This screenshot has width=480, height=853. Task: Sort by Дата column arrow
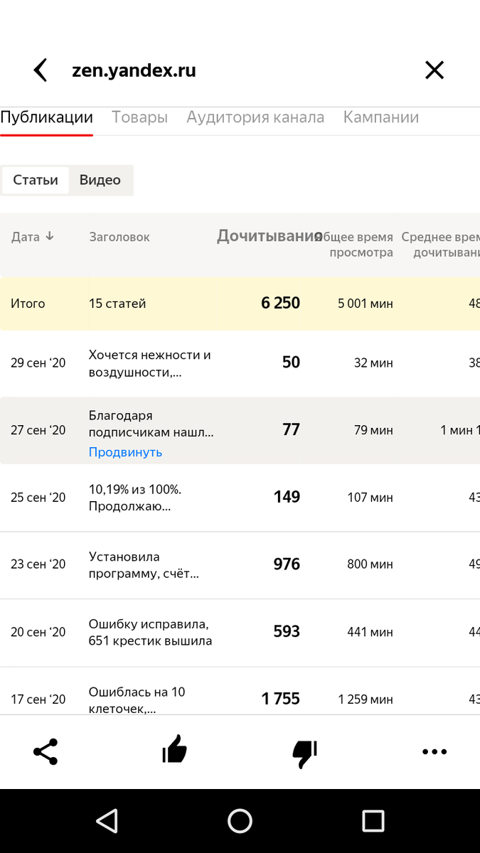[49, 237]
